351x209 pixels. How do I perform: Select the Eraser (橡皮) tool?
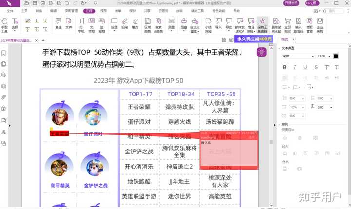pos(135,23)
